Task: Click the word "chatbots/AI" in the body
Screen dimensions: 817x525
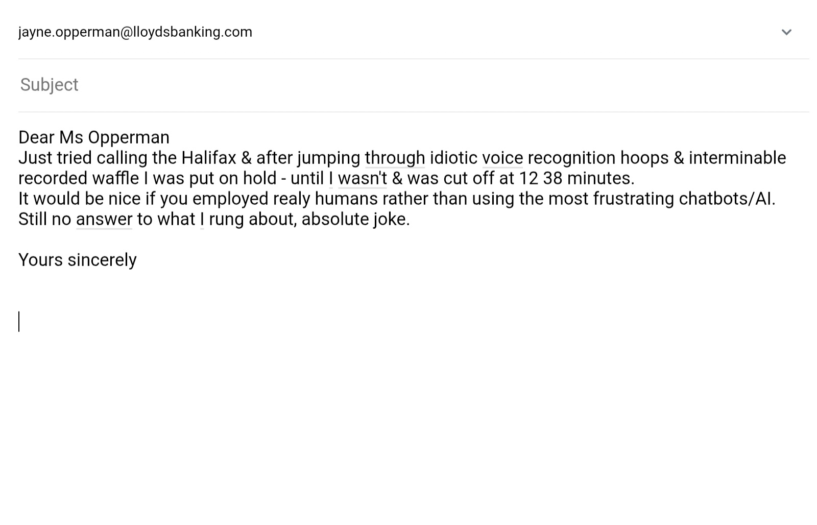Action: [x=725, y=199]
